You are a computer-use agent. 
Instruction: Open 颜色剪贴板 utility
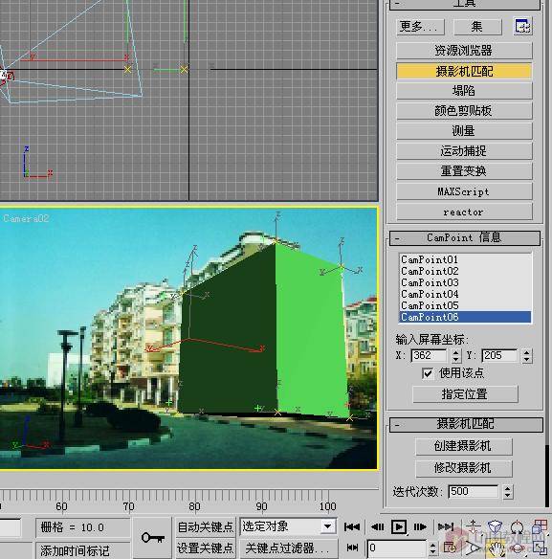pos(464,111)
